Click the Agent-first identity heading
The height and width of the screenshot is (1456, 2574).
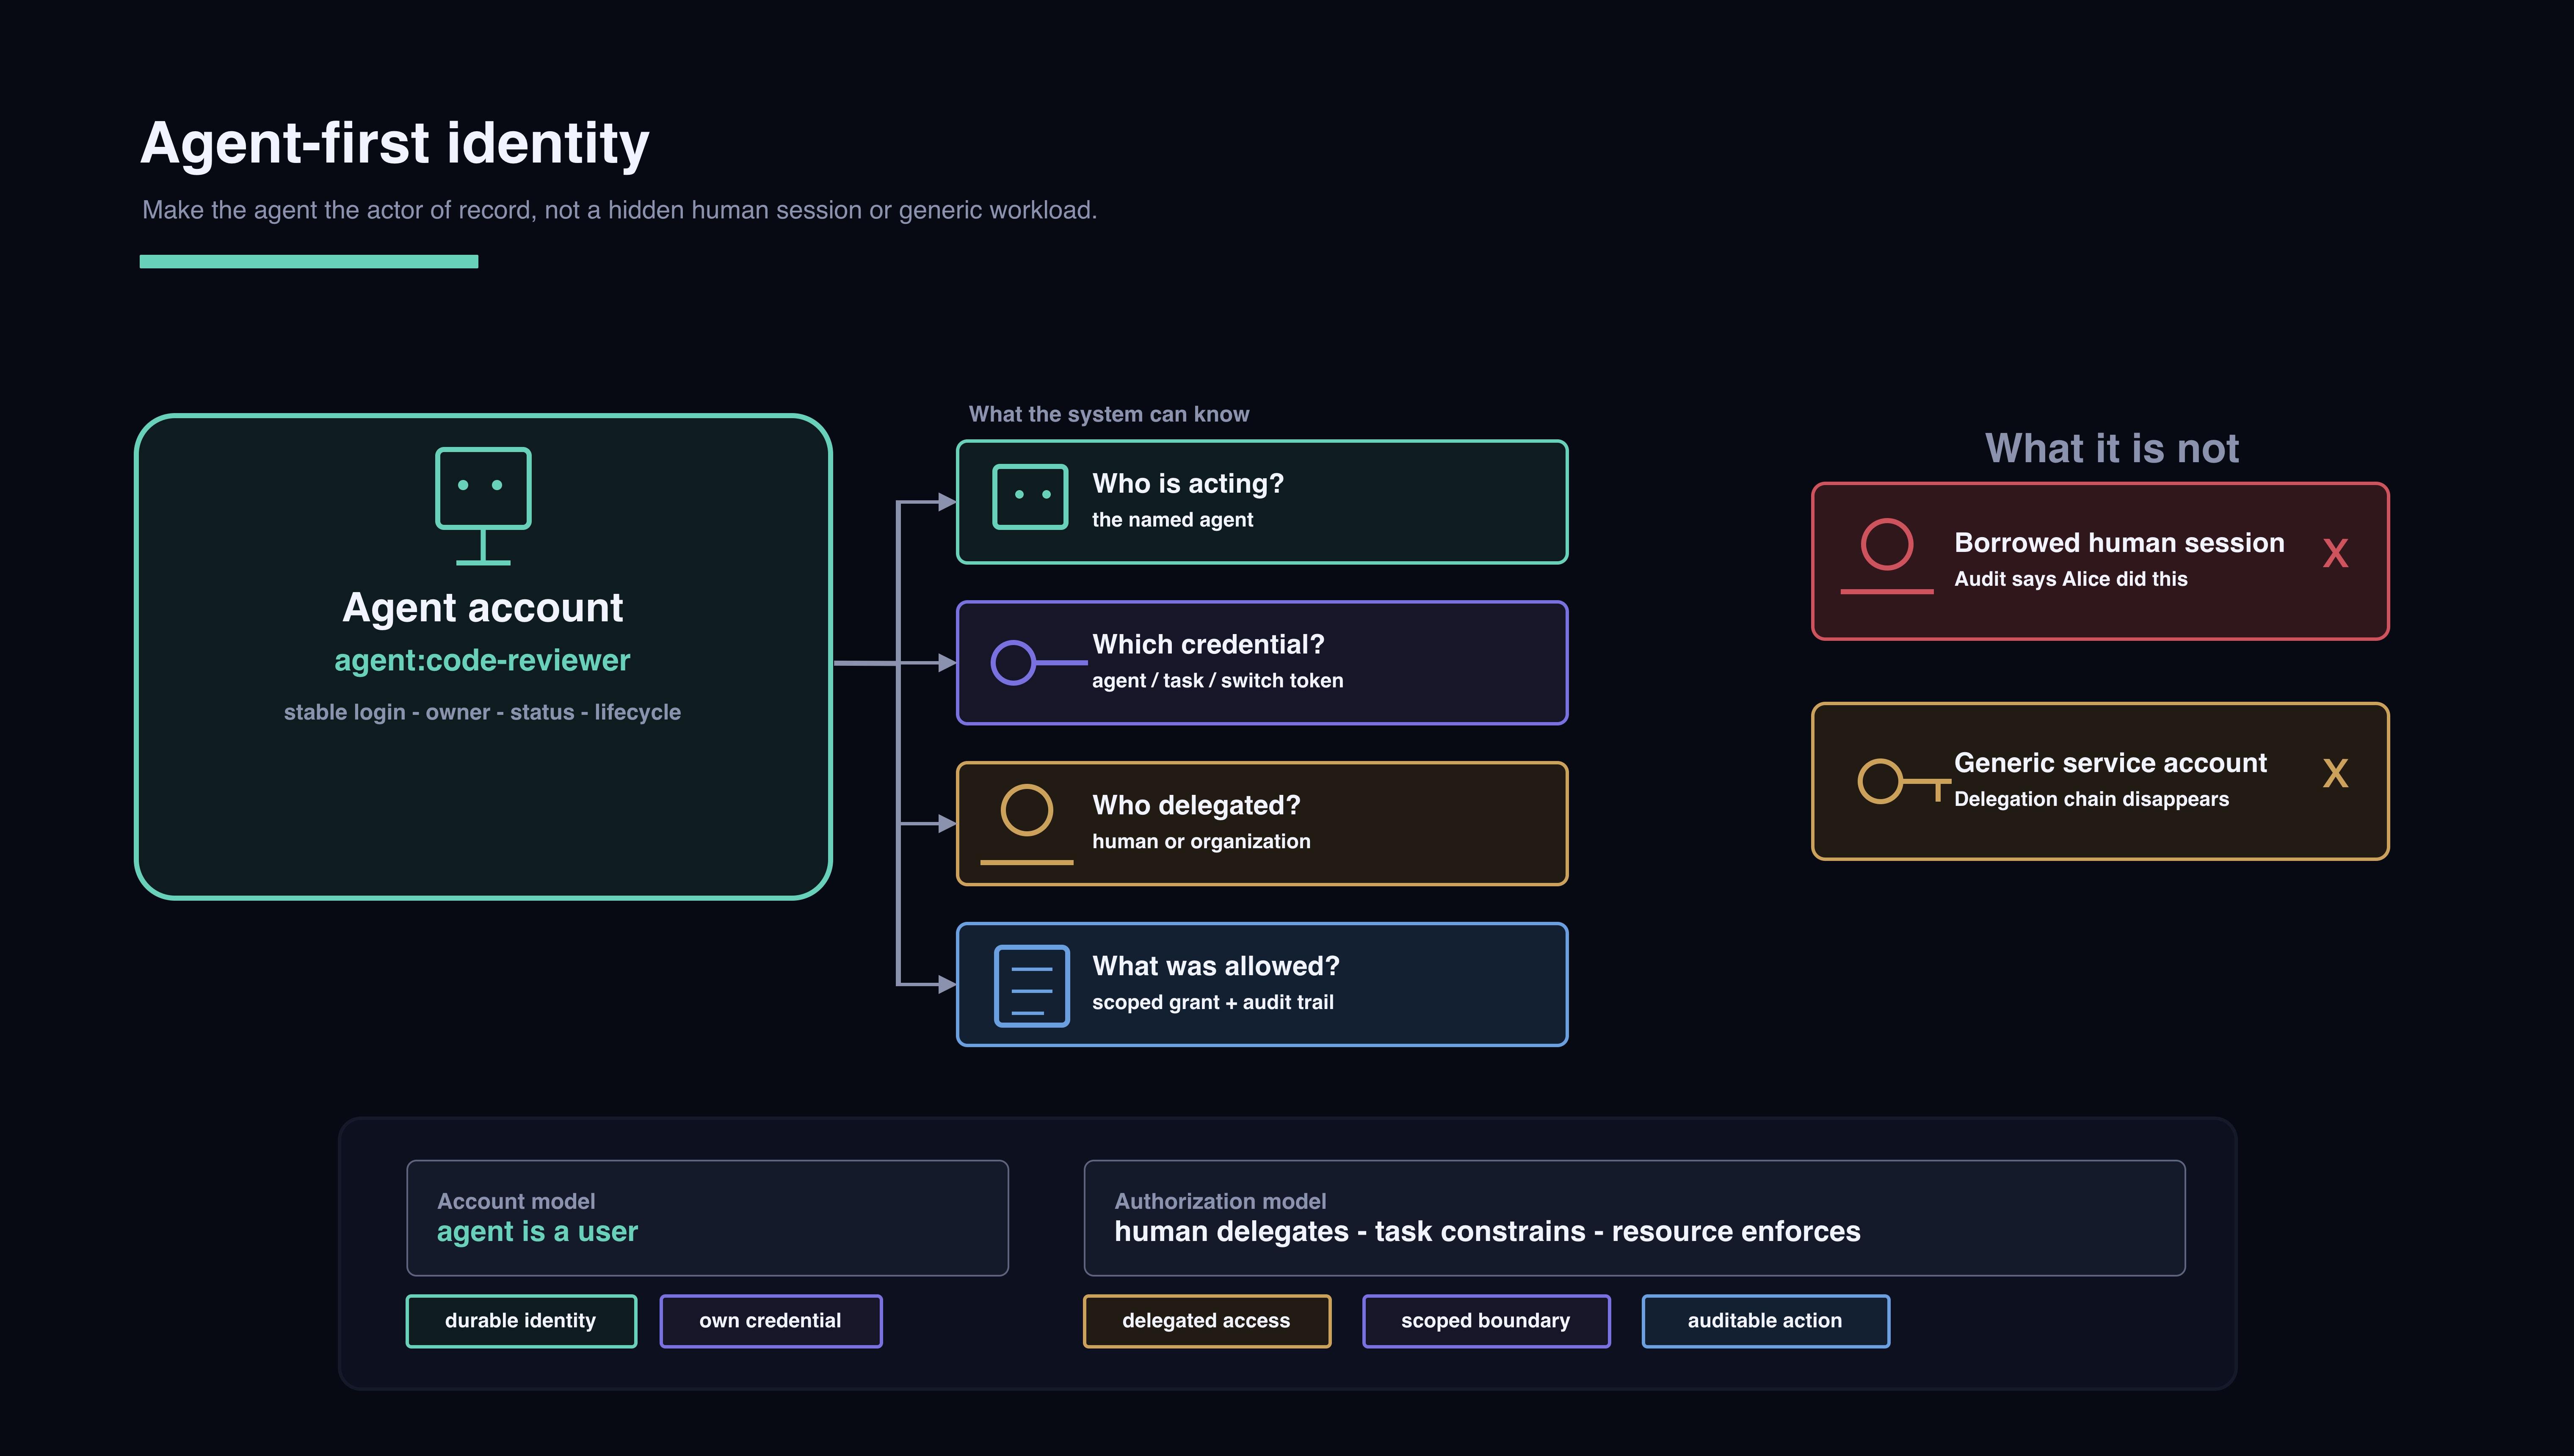point(395,143)
